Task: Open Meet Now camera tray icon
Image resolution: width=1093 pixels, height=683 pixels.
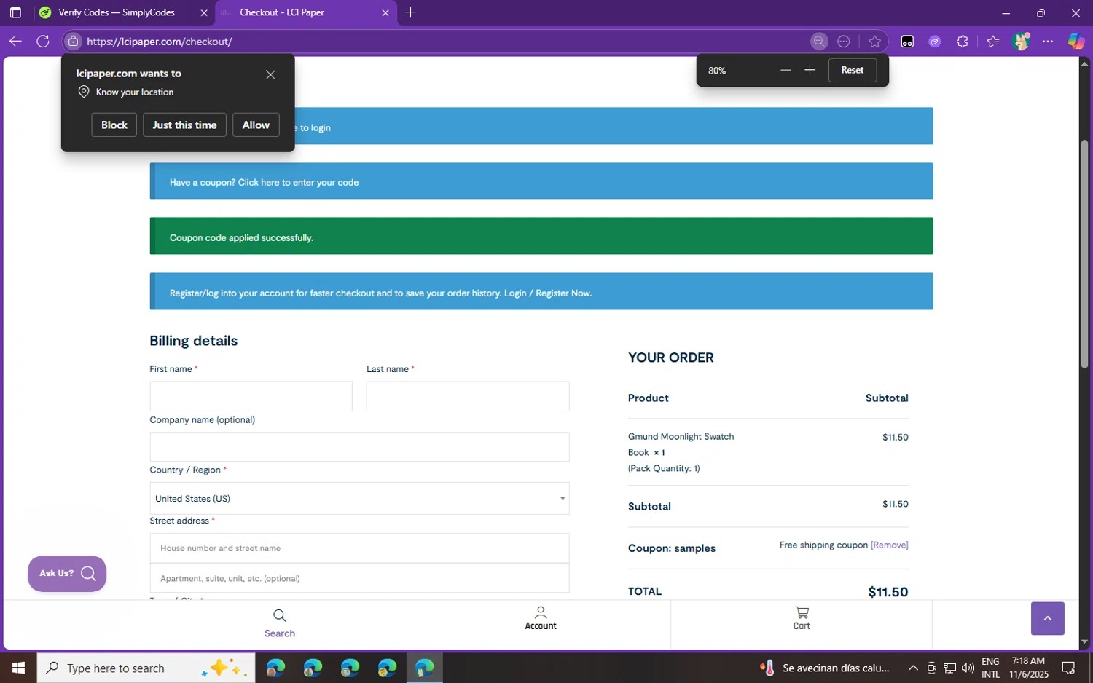Action: click(x=932, y=668)
